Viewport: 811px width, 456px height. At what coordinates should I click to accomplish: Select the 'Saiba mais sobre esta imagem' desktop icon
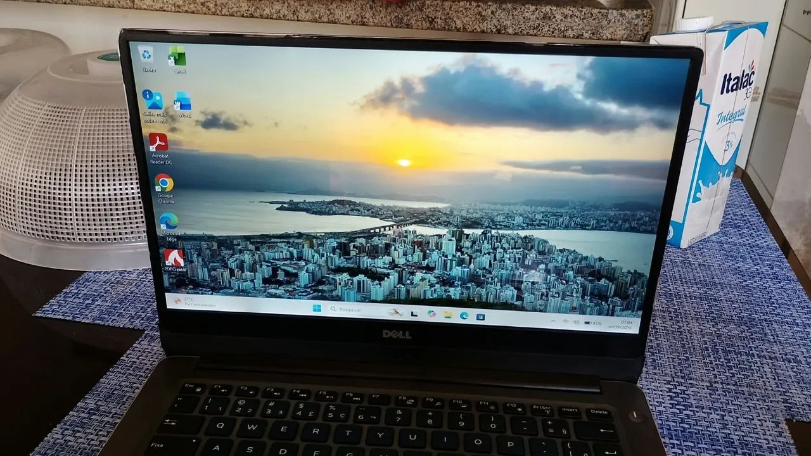(x=153, y=105)
